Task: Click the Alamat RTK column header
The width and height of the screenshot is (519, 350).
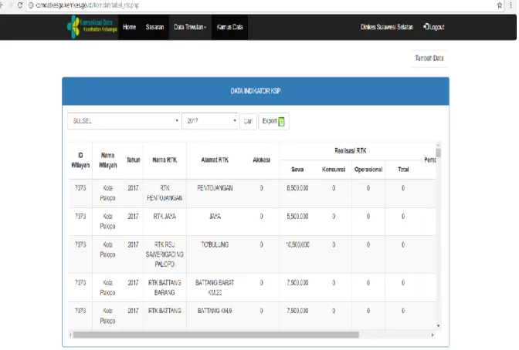Action: pos(215,160)
